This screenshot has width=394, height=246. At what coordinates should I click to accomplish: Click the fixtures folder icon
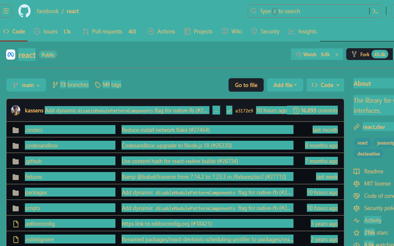(x=16, y=177)
